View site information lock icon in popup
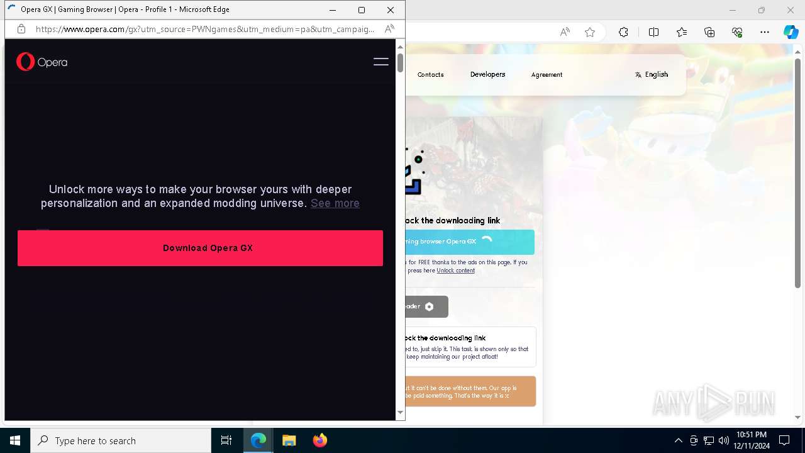 click(21, 29)
